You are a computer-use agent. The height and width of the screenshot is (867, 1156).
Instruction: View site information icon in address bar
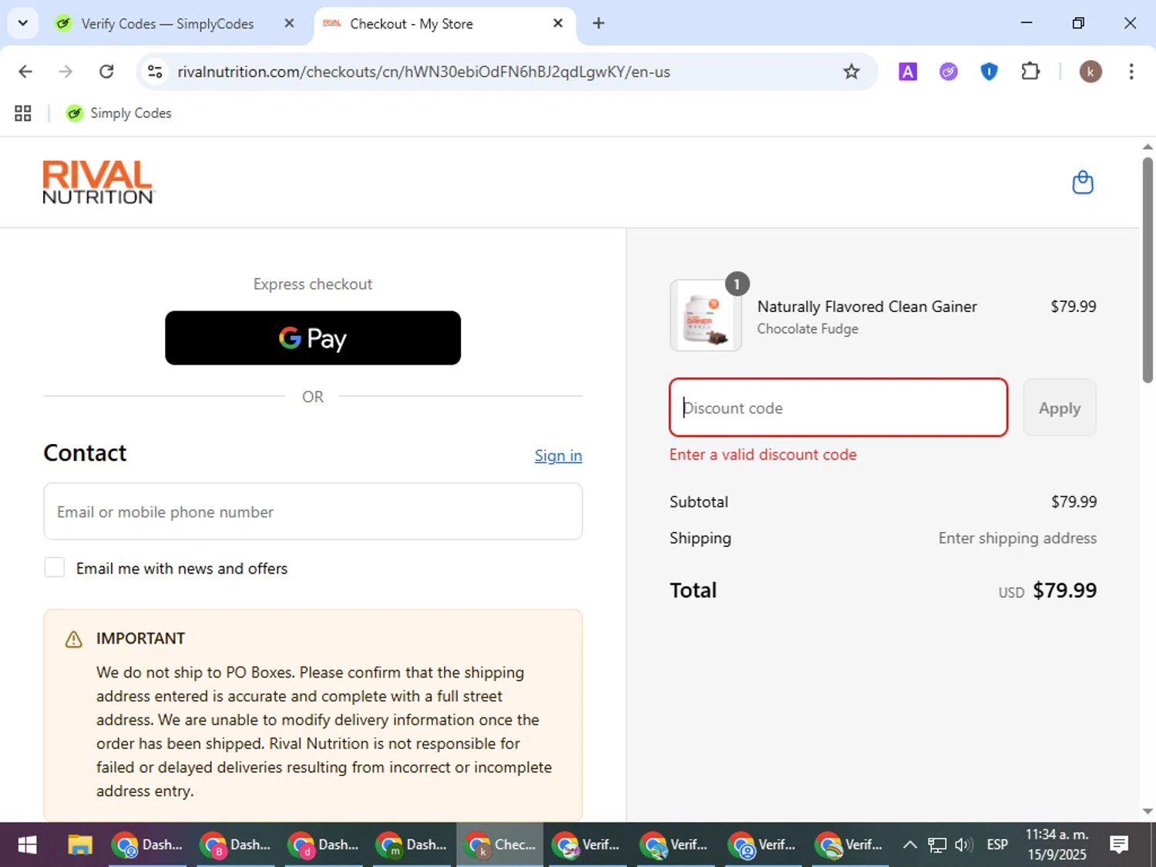pos(155,72)
